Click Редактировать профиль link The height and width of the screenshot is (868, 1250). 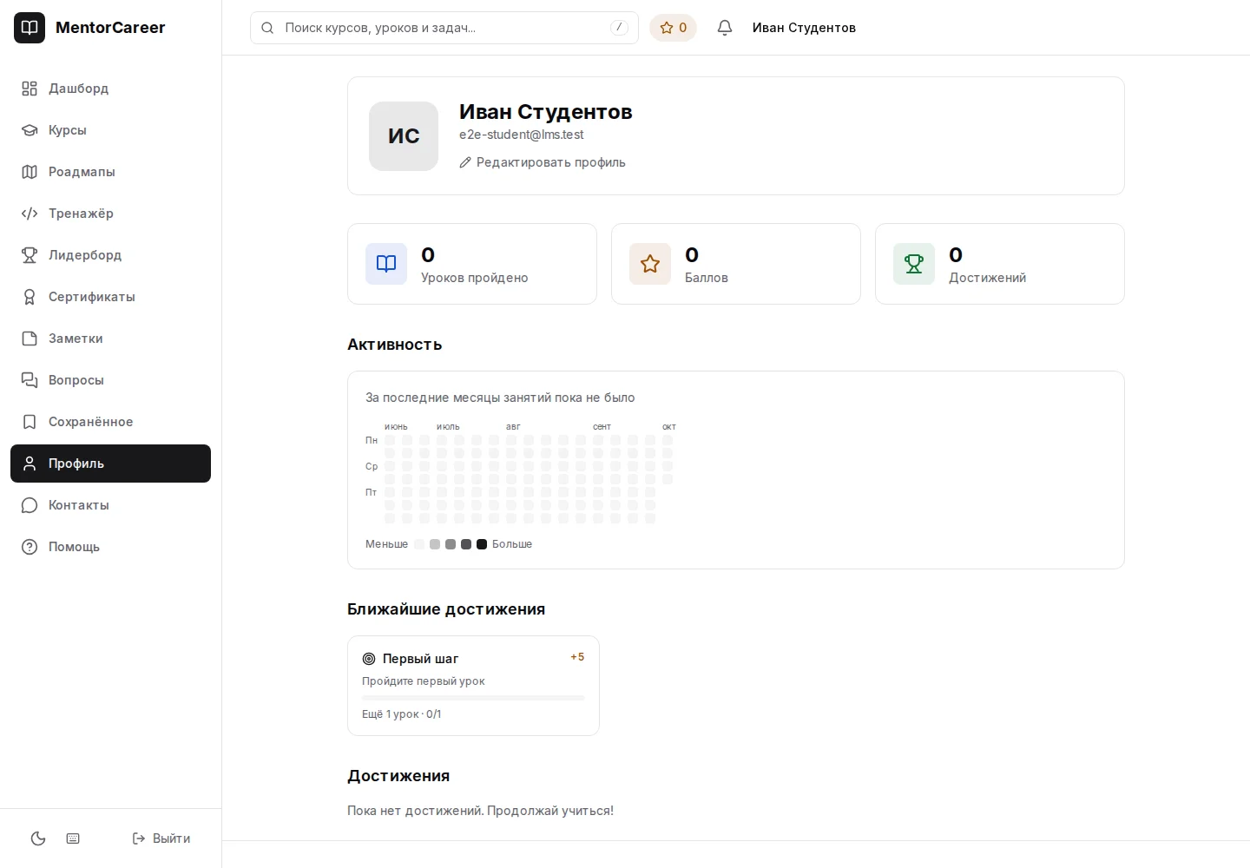[x=543, y=162]
